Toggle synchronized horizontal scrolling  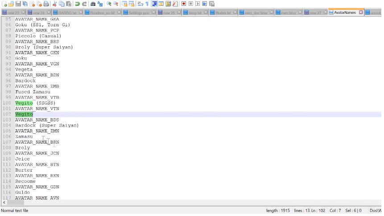(132, 4)
